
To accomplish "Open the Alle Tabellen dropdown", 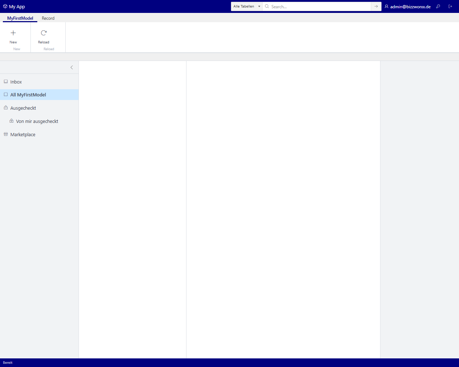I will pos(247,6).
